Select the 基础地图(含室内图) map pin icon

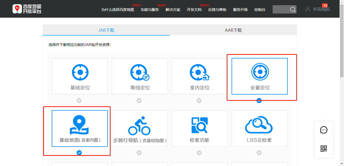tap(79, 125)
